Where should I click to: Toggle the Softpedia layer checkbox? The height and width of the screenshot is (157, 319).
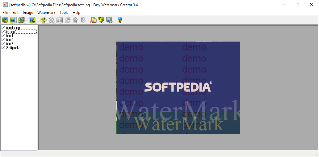coord(3,48)
